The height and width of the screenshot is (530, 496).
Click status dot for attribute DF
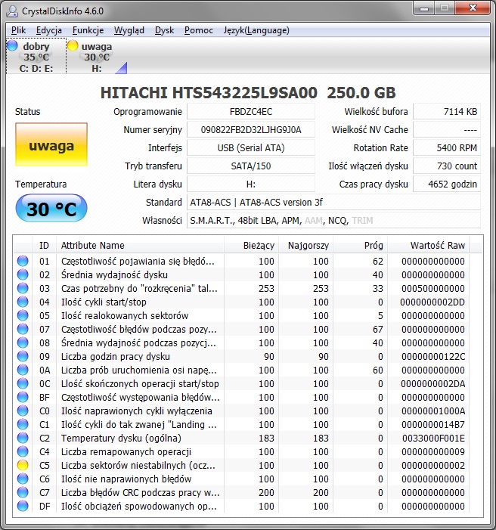pos(23,506)
